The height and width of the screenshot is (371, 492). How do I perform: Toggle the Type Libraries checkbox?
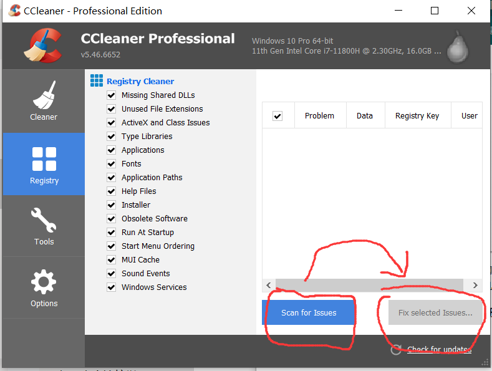112,136
